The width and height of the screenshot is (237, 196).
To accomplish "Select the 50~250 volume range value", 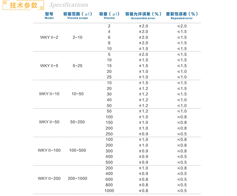I will click(77, 122).
